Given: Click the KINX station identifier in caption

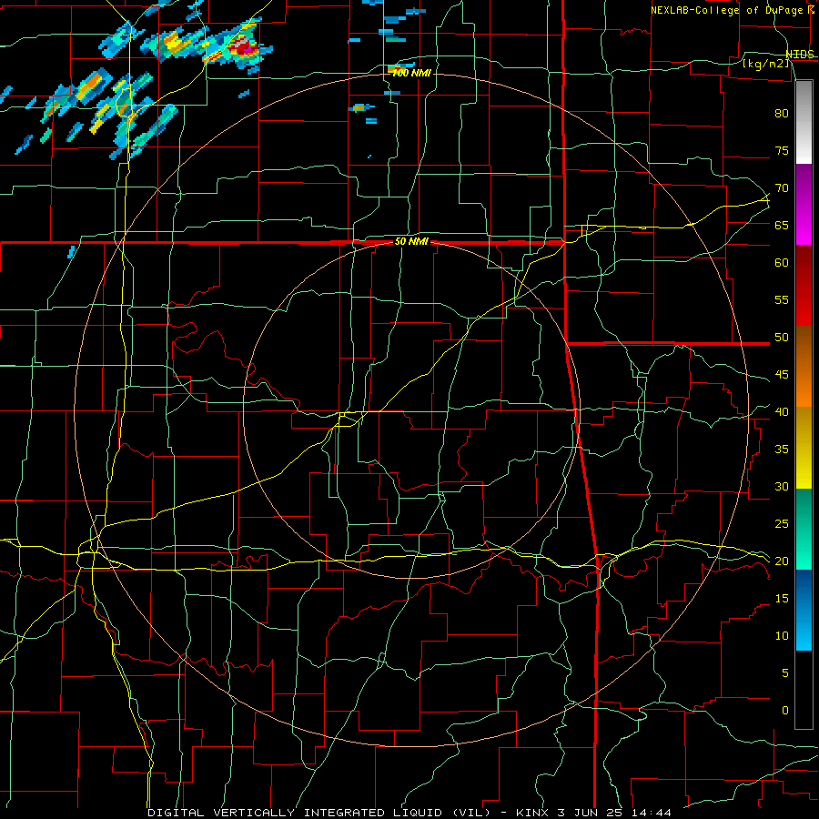Looking at the screenshot, I should [x=532, y=813].
